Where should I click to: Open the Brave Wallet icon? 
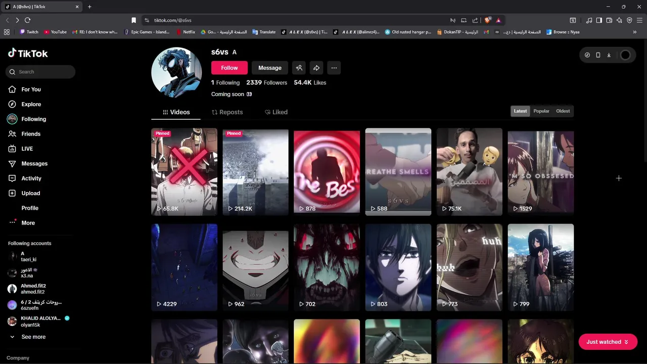coord(609,20)
